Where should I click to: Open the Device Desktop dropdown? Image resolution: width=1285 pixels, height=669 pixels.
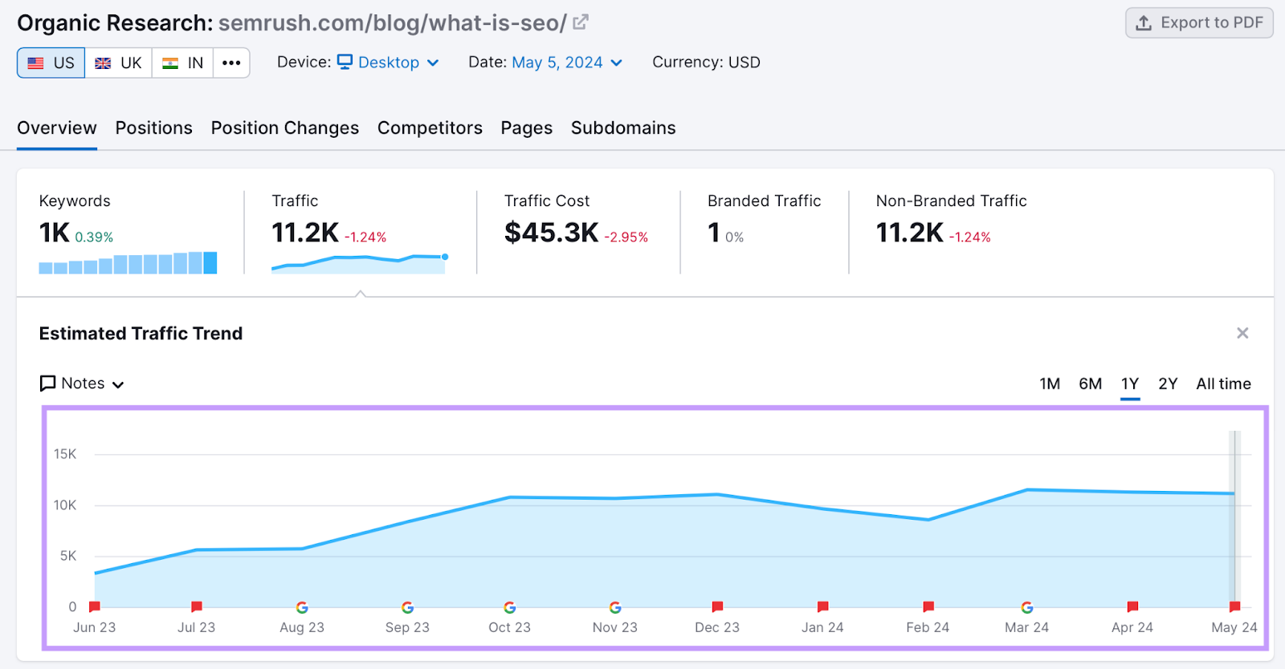(389, 63)
